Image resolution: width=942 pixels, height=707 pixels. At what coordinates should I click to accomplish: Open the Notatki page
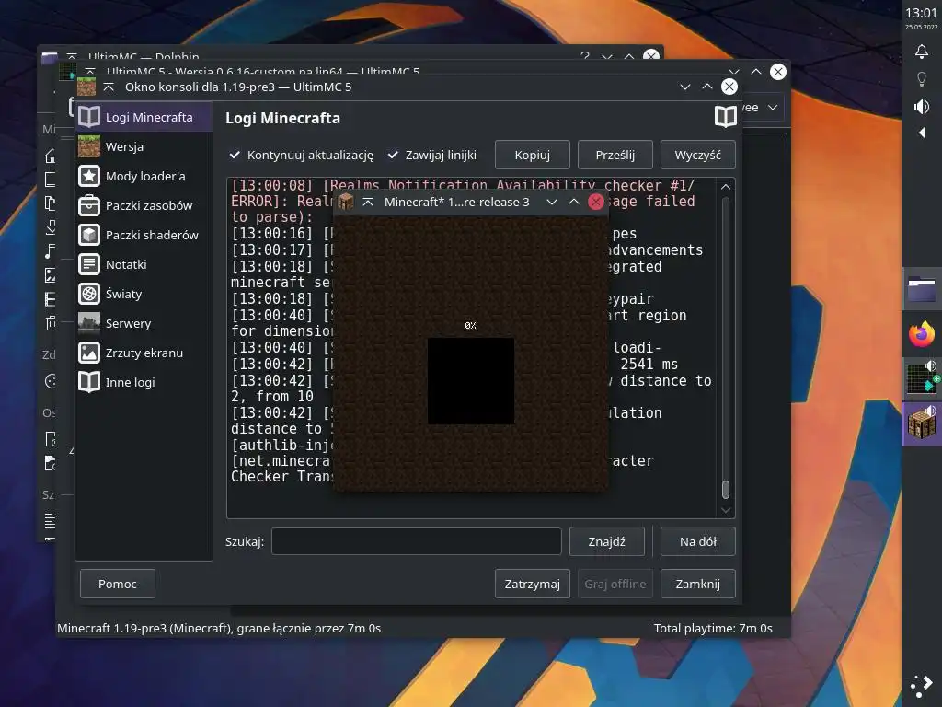pyautogui.click(x=144, y=264)
